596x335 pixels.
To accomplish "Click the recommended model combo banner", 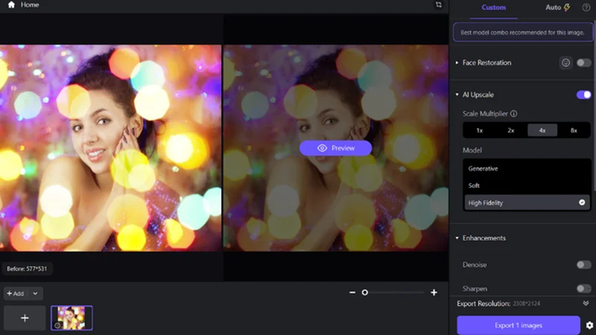I will pos(523,32).
